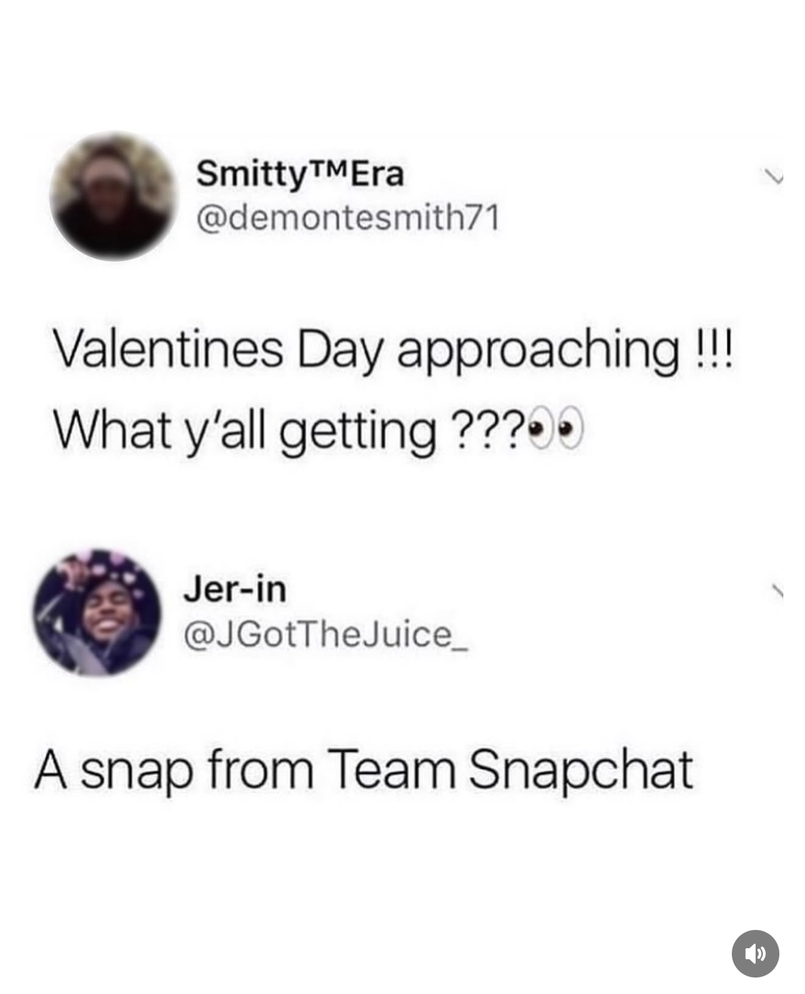Visit the SmittyTMEra display name
This screenshot has width=805, height=994.
click(x=300, y=175)
